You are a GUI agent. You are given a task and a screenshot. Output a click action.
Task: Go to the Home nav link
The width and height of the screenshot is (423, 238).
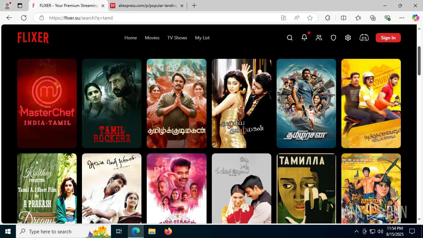point(131,38)
